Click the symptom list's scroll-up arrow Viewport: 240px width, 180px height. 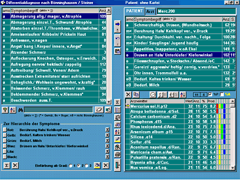click(x=109, y=10)
